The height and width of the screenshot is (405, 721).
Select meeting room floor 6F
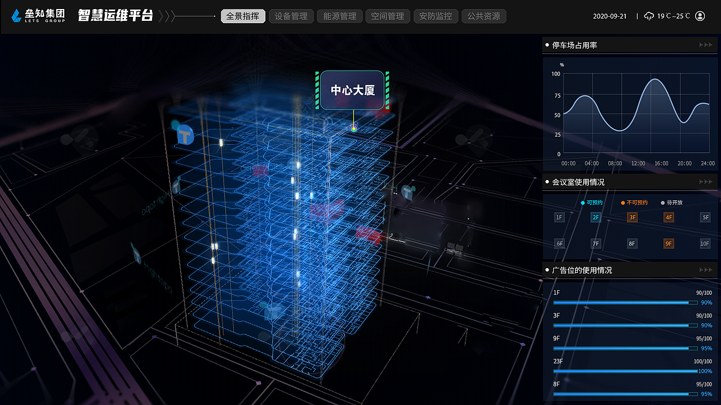[559, 244]
